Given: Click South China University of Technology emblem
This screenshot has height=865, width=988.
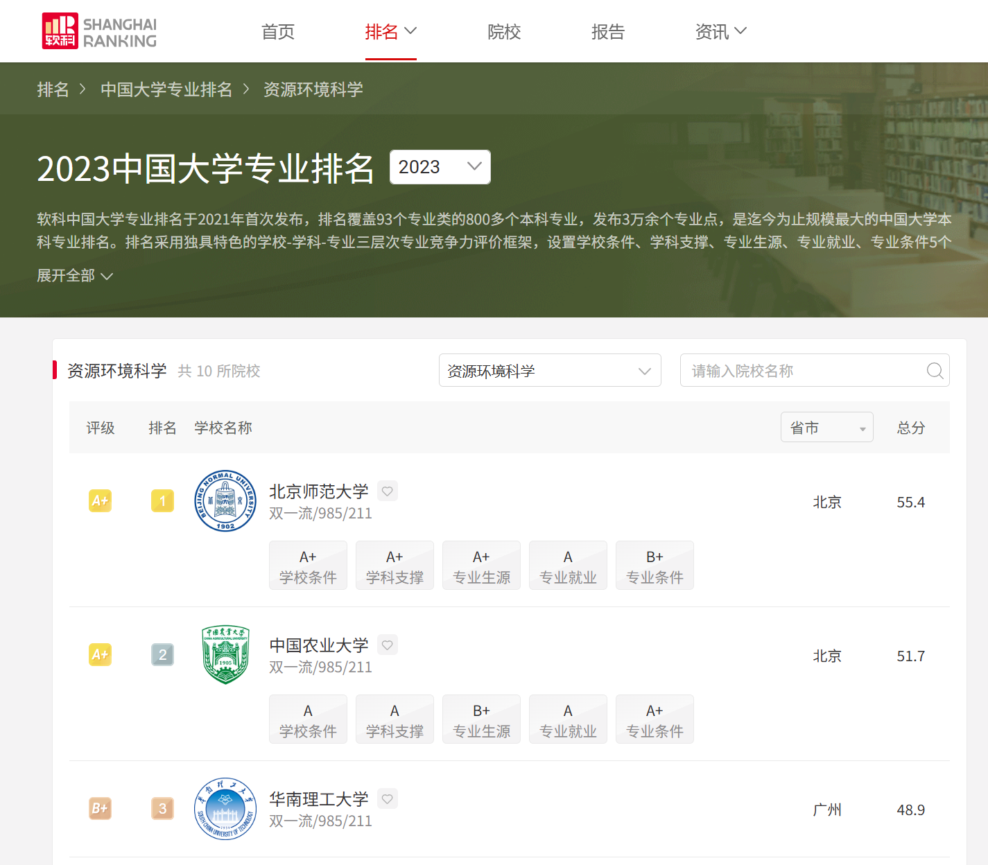Looking at the screenshot, I should tap(225, 809).
